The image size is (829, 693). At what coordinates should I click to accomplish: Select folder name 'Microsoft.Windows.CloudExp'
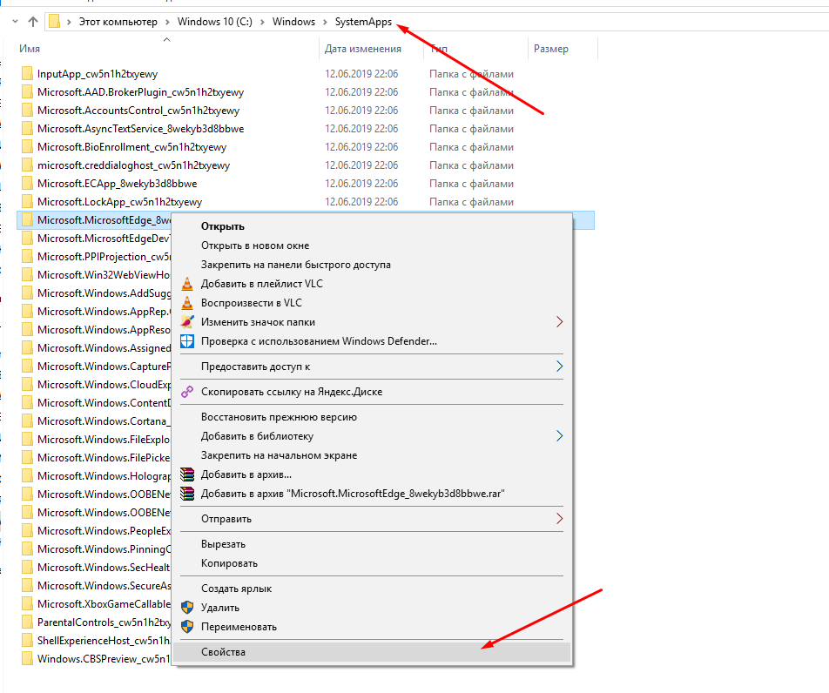(x=104, y=385)
